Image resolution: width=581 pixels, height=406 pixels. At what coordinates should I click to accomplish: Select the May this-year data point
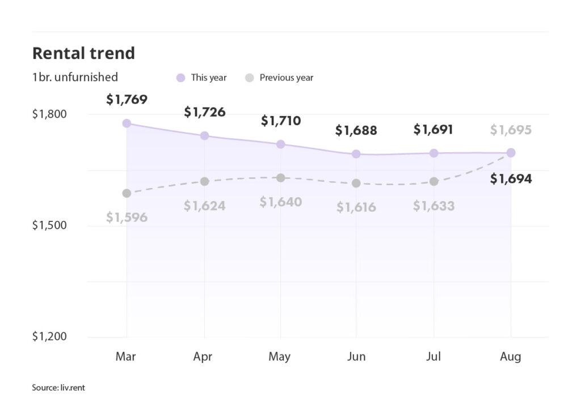tap(280, 144)
